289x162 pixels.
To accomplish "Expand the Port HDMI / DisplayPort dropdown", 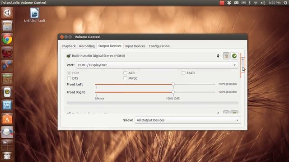I will pyautogui.click(x=157, y=65).
